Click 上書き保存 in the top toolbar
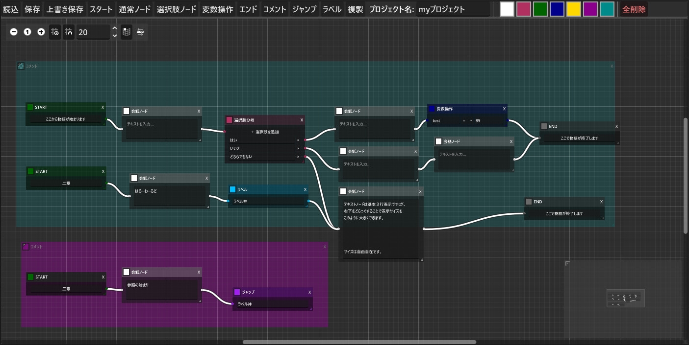 point(65,9)
